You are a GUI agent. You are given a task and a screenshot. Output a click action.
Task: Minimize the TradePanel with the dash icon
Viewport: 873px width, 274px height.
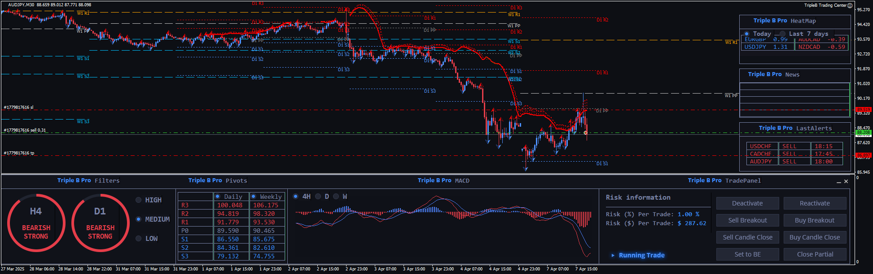pyautogui.click(x=838, y=182)
